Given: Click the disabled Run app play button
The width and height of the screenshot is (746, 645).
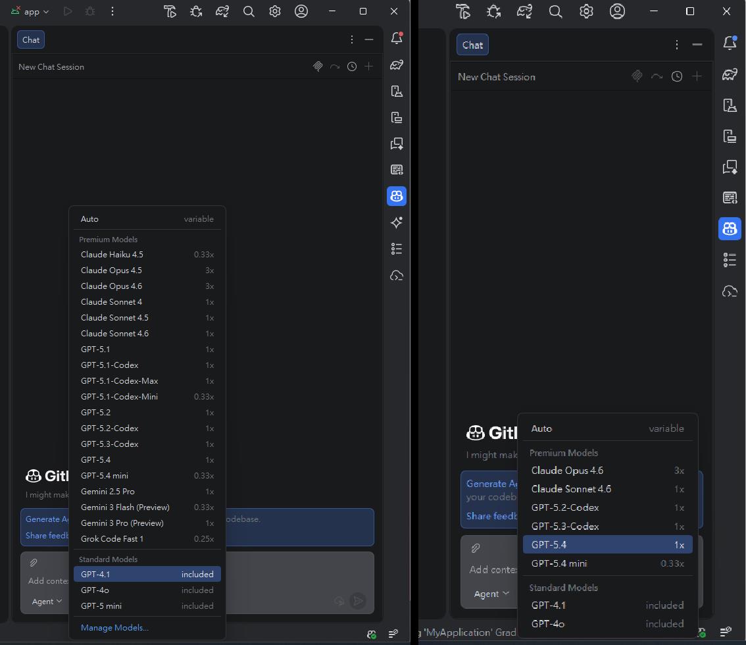Looking at the screenshot, I should coord(68,11).
